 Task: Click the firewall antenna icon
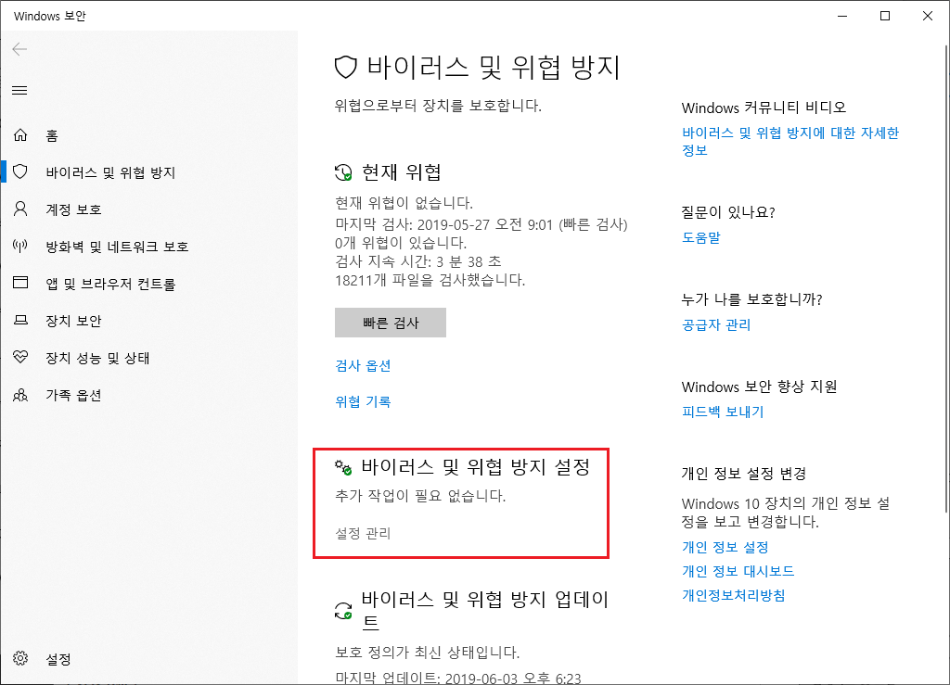pos(20,246)
